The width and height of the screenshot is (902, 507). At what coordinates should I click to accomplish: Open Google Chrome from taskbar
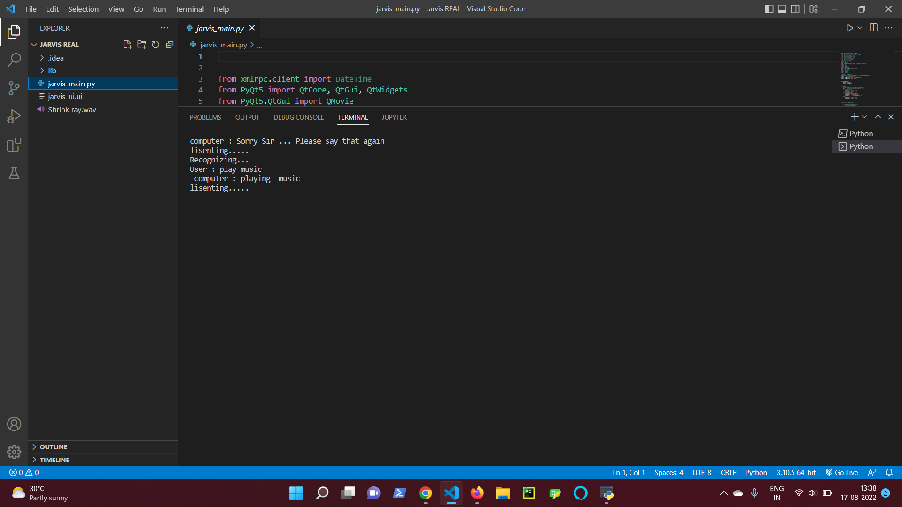point(426,493)
